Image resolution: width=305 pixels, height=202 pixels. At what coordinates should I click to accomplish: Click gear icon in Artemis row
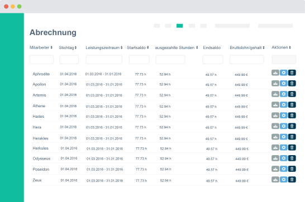point(284,94)
